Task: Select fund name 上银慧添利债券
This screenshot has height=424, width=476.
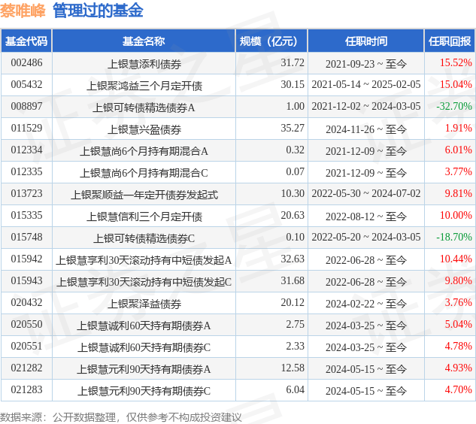Action: [144, 64]
